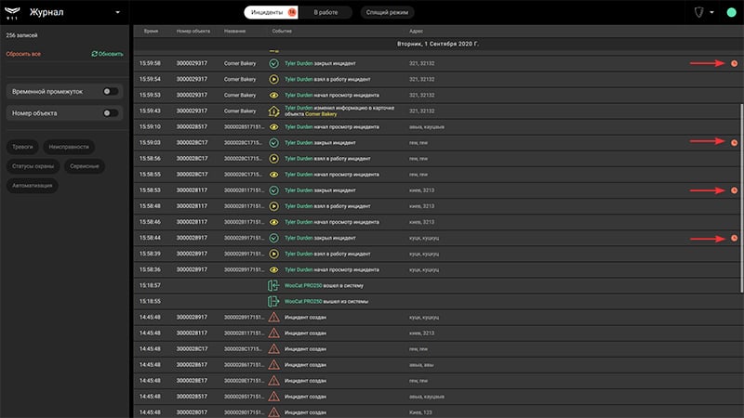The width and height of the screenshot is (744, 418).
Task: Click eye icon at 15:58:46 row
Action: click(x=273, y=222)
